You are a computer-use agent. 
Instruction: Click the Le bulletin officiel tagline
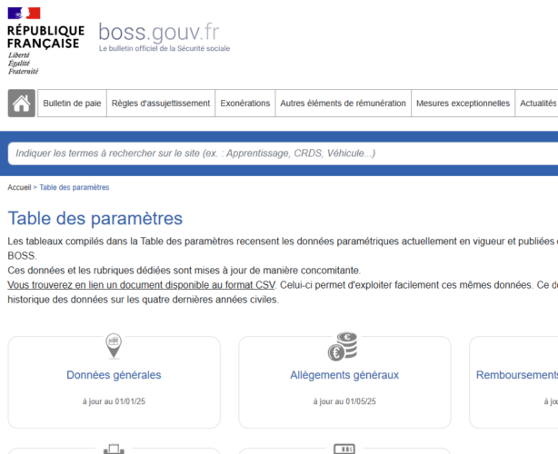(x=164, y=49)
